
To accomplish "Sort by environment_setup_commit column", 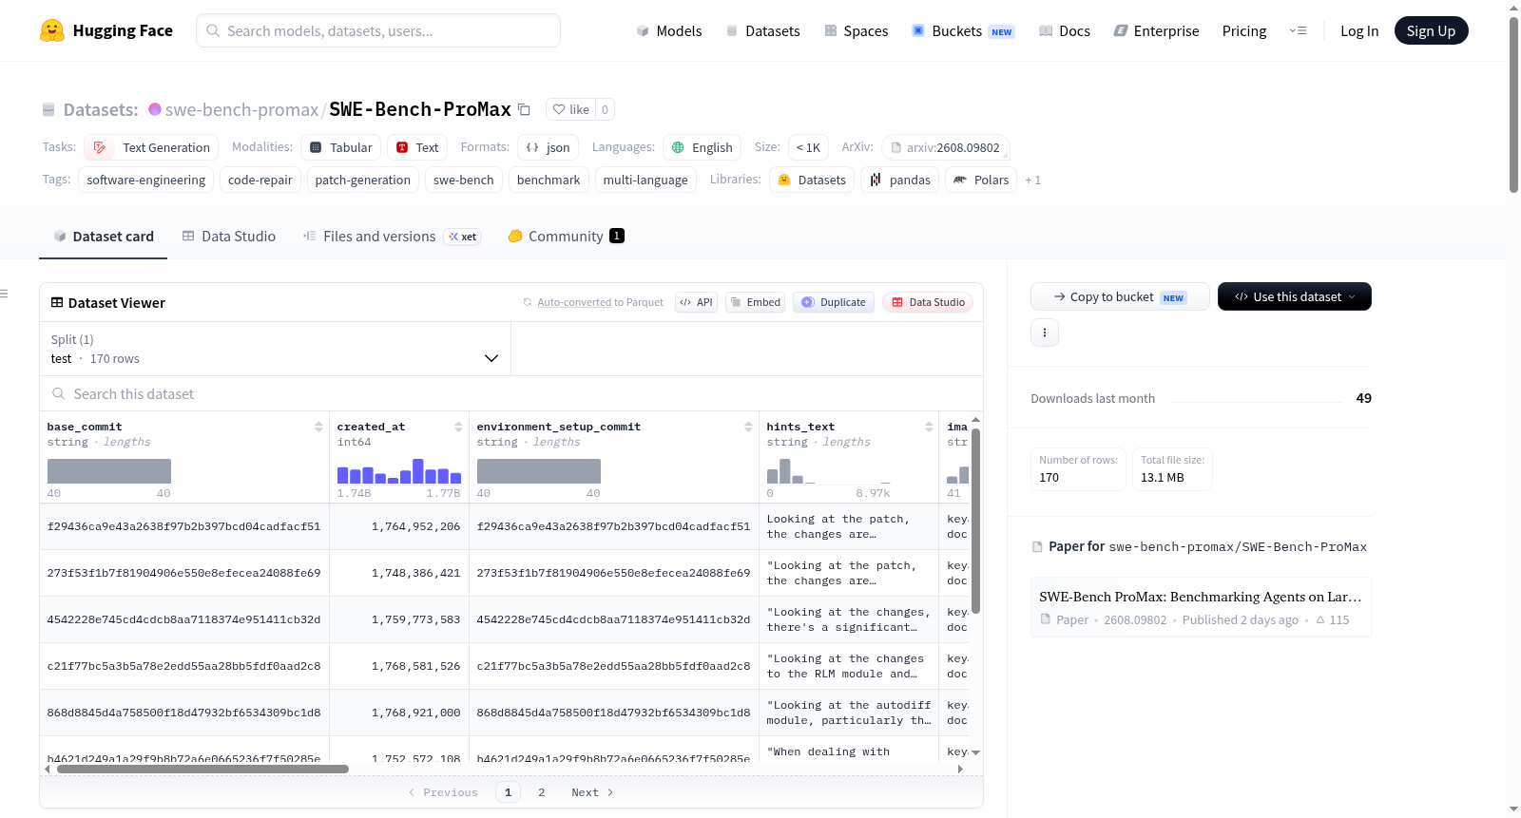I will 748,428.
